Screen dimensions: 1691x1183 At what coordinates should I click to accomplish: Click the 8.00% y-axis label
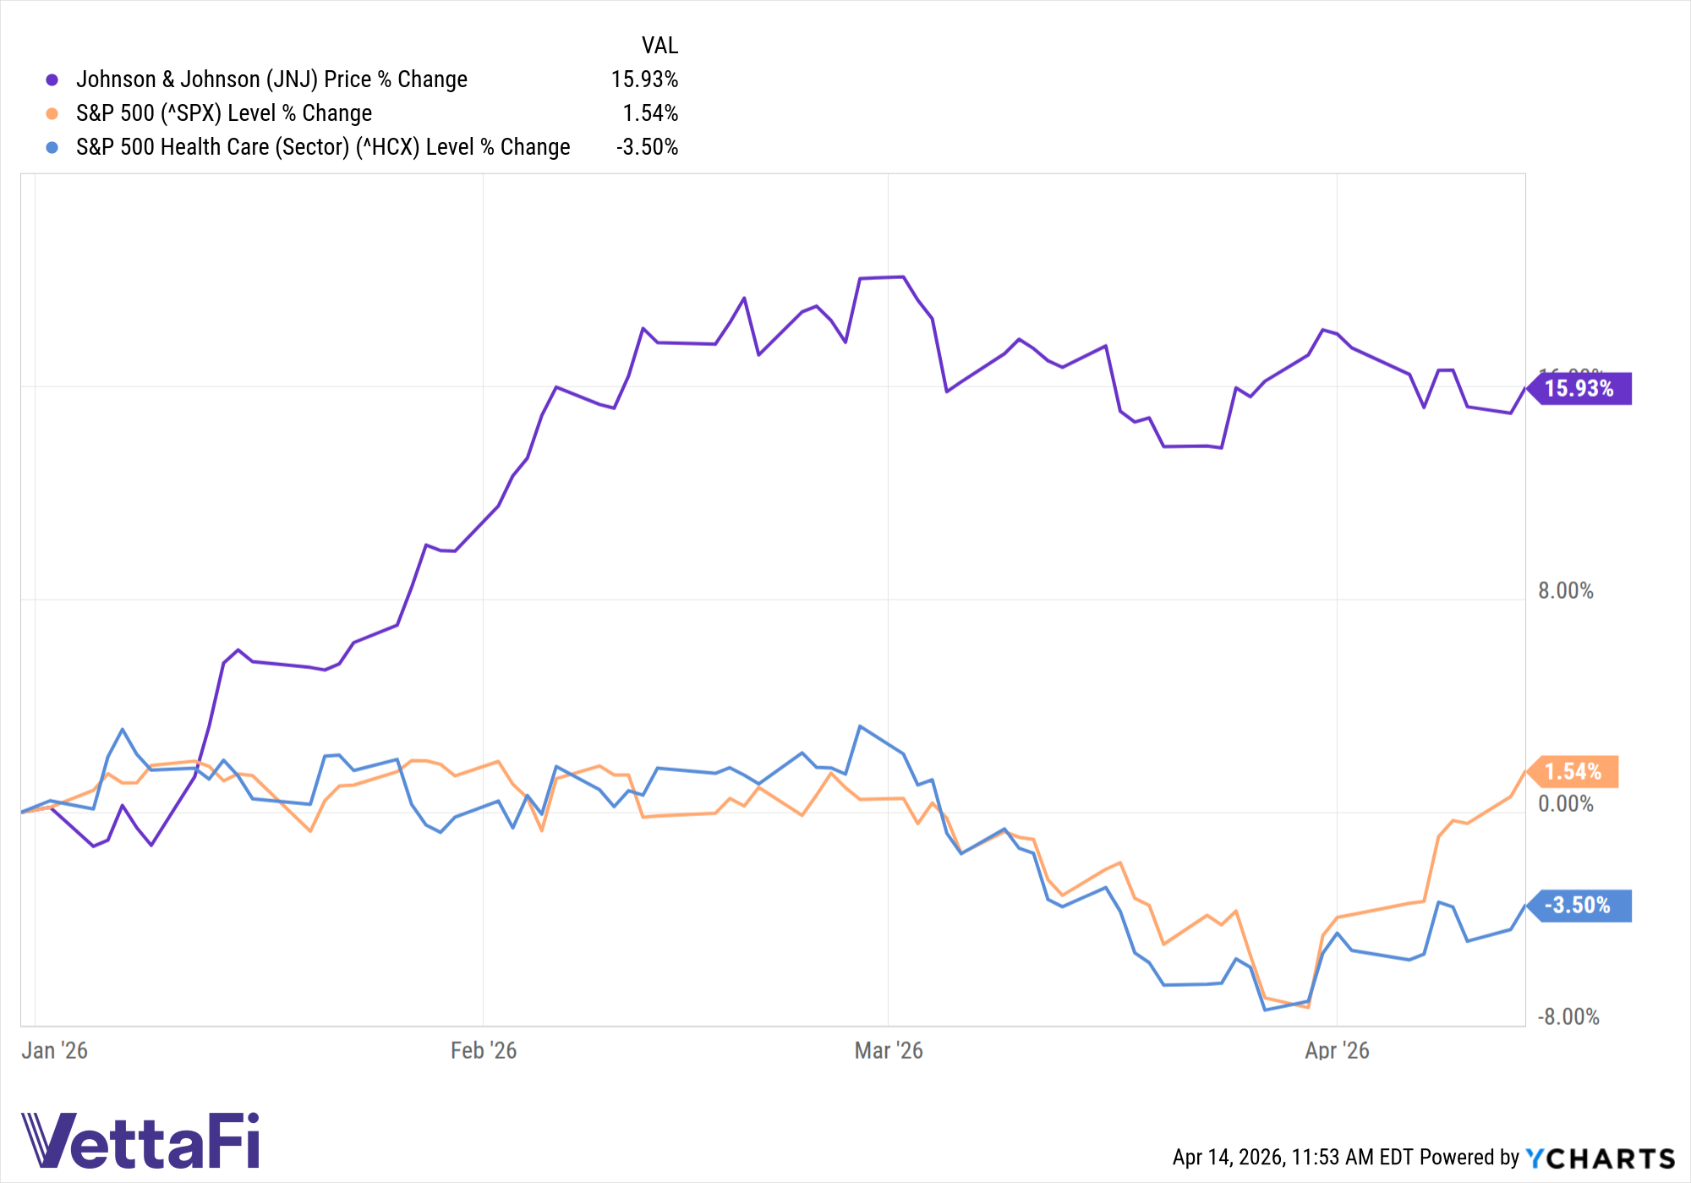pyautogui.click(x=1565, y=591)
